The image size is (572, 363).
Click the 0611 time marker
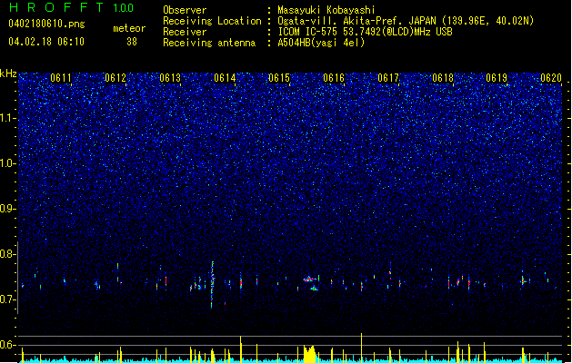pos(61,78)
